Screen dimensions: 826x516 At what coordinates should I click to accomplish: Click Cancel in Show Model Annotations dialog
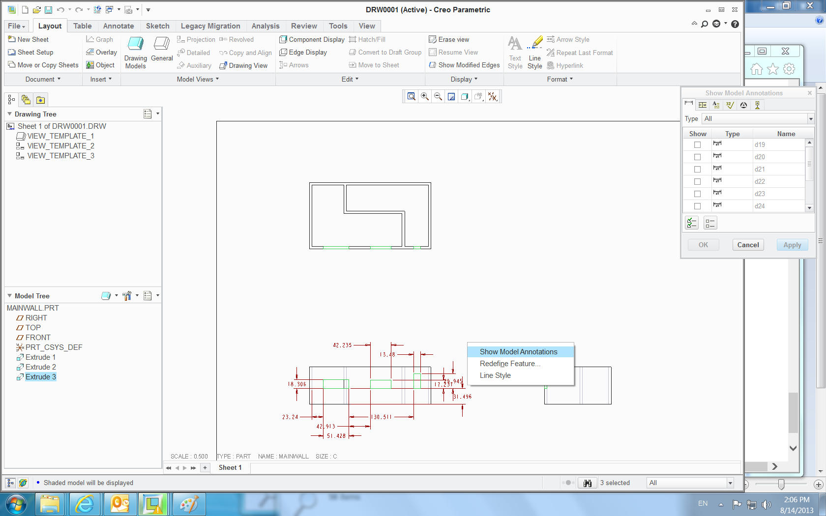tap(748, 245)
